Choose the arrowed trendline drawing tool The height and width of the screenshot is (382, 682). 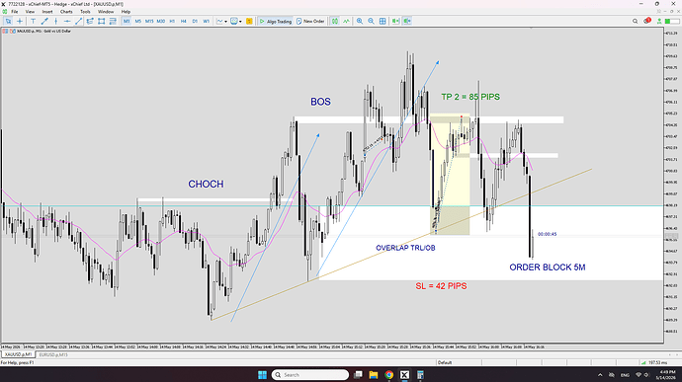(x=44, y=21)
